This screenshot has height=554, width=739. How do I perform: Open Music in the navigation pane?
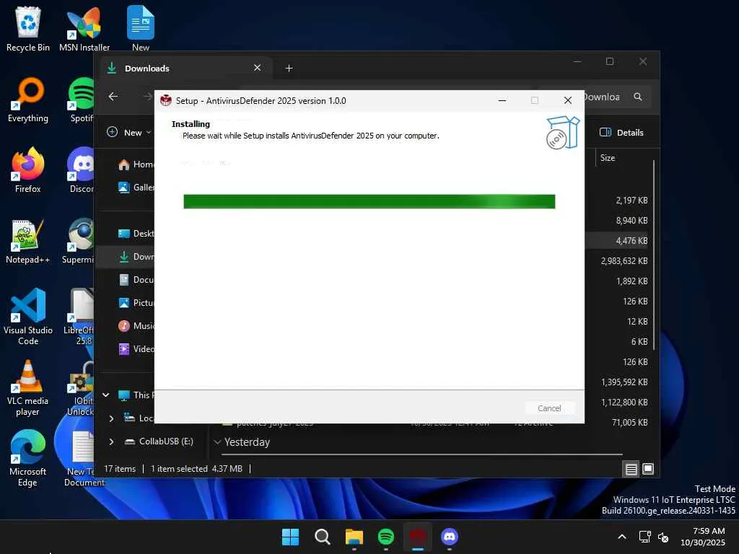136,326
